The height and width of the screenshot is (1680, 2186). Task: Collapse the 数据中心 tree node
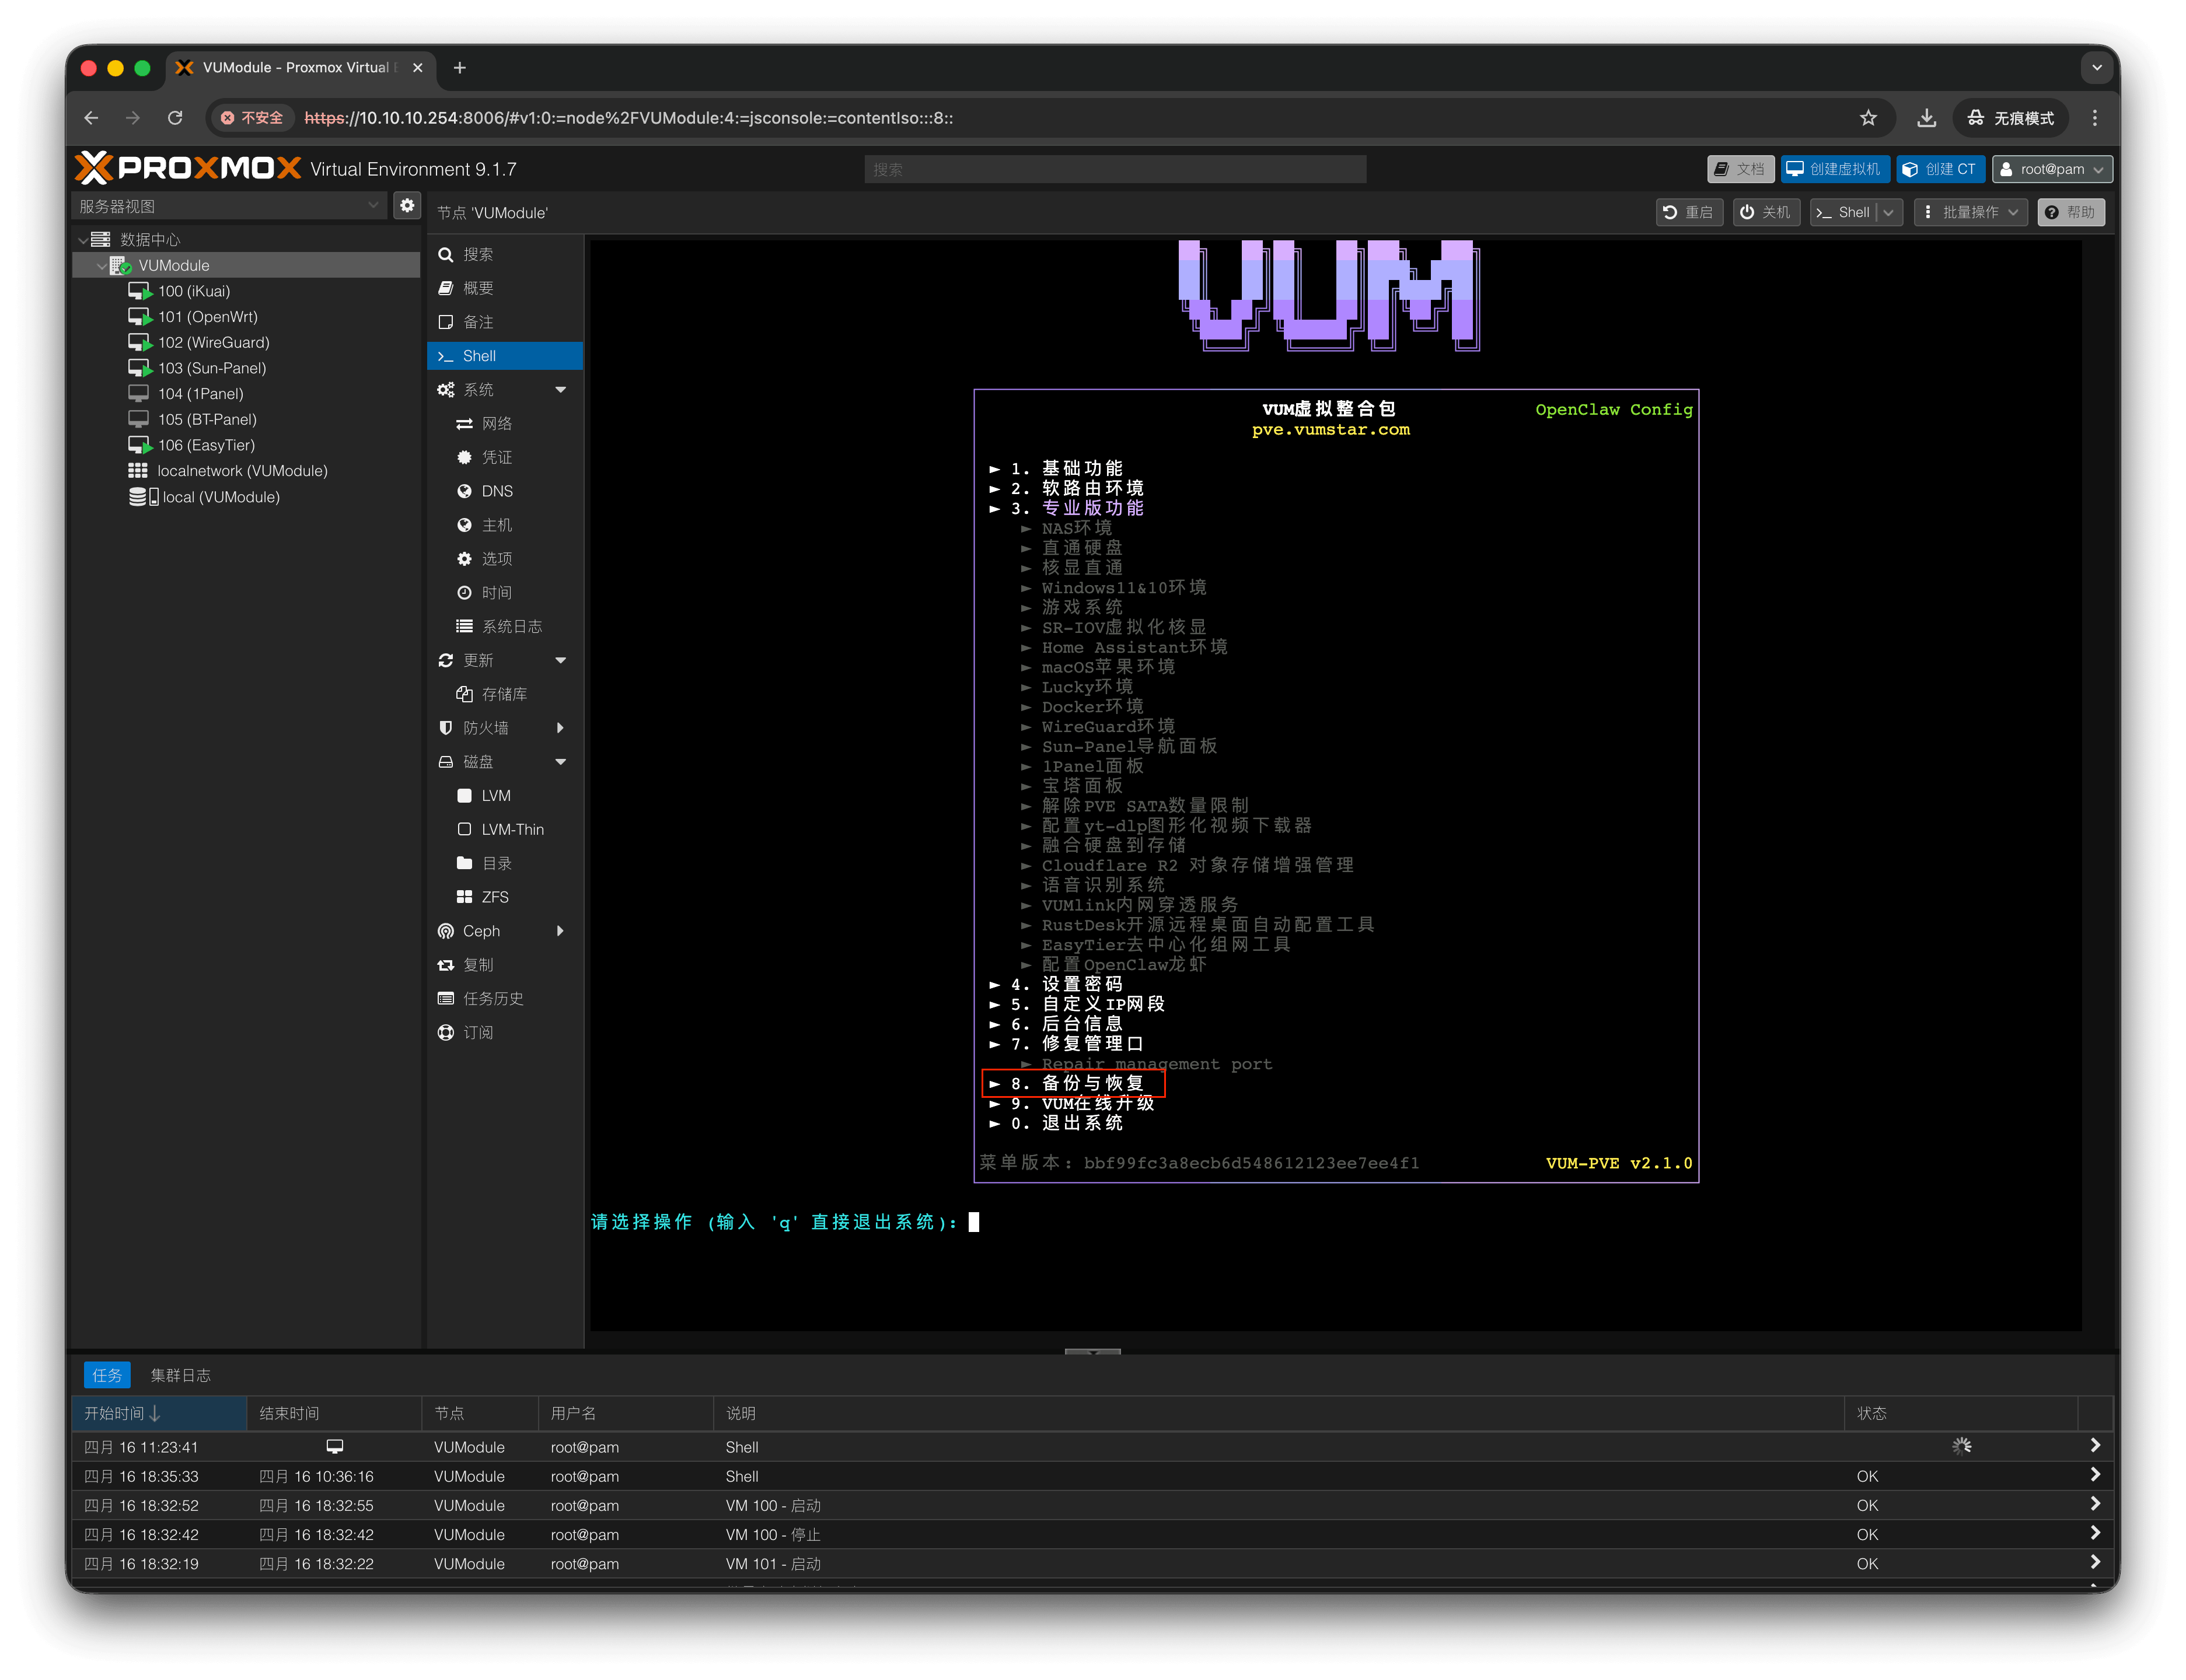pos(83,240)
